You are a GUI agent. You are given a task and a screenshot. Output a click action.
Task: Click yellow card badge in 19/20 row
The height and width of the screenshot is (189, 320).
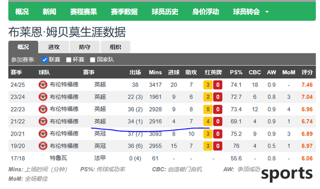click(x=208, y=146)
